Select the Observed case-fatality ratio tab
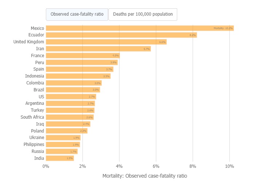262x182 pixels. point(77,15)
